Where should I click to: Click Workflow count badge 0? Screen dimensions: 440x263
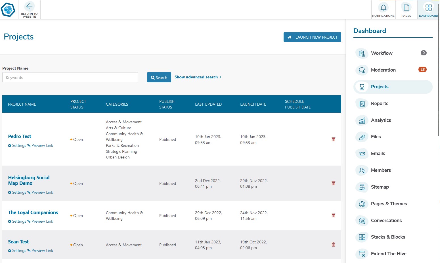[x=424, y=53]
